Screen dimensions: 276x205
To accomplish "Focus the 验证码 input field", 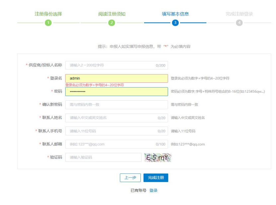I will [x=103, y=157].
